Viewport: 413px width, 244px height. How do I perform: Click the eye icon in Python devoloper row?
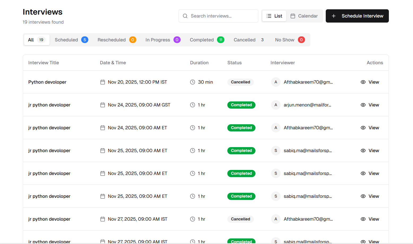(363, 82)
